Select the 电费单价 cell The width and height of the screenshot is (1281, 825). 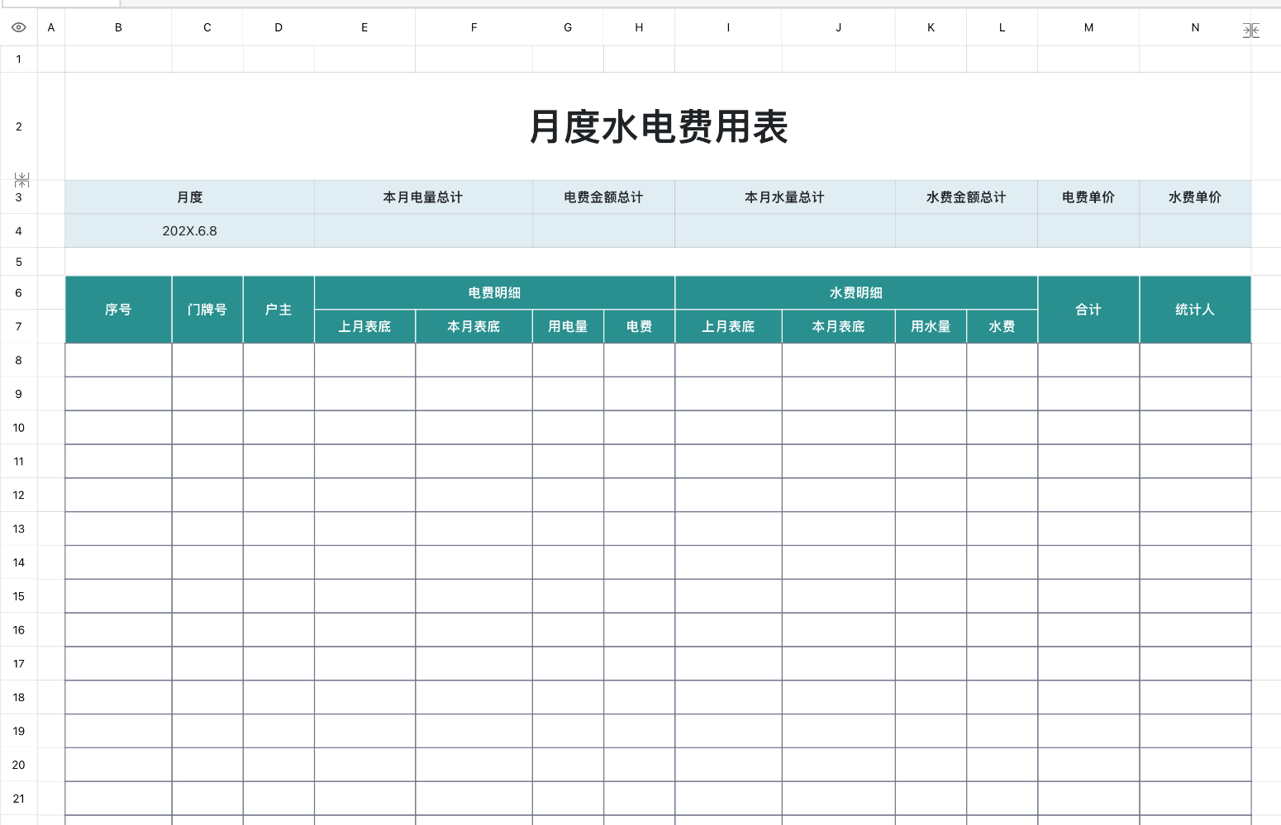[1088, 197]
